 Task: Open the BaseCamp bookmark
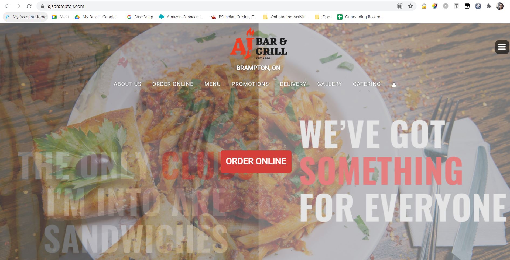140,17
